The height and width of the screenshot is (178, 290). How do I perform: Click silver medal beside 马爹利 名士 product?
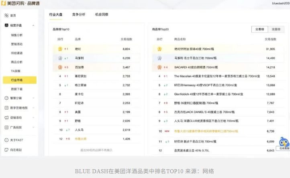point(159,58)
